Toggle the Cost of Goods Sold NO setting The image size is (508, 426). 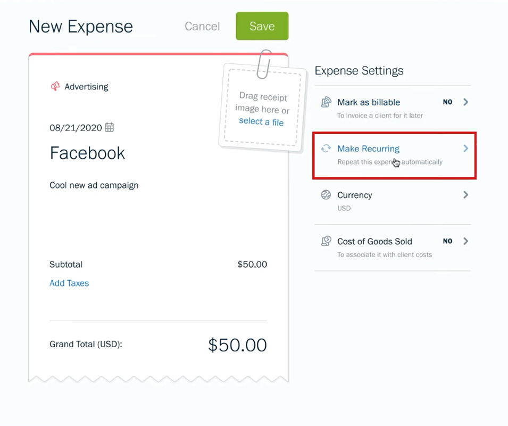click(447, 241)
